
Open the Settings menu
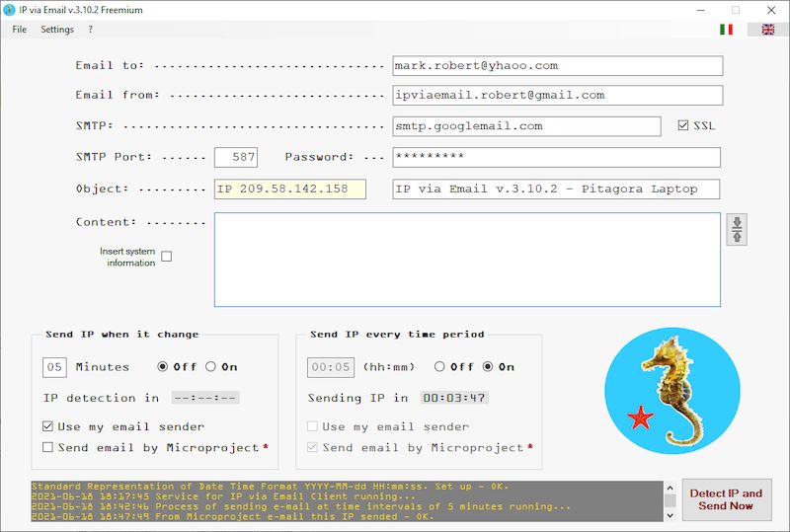pos(57,30)
